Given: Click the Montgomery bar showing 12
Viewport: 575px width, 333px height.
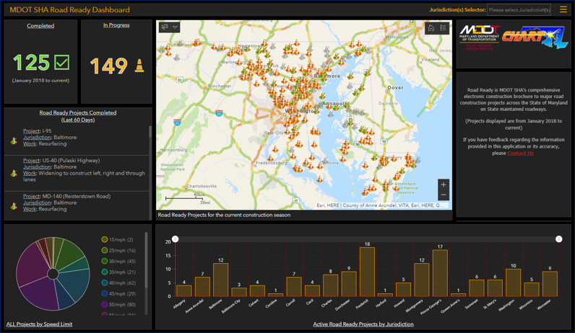Looking at the screenshot, I should pos(422,280).
